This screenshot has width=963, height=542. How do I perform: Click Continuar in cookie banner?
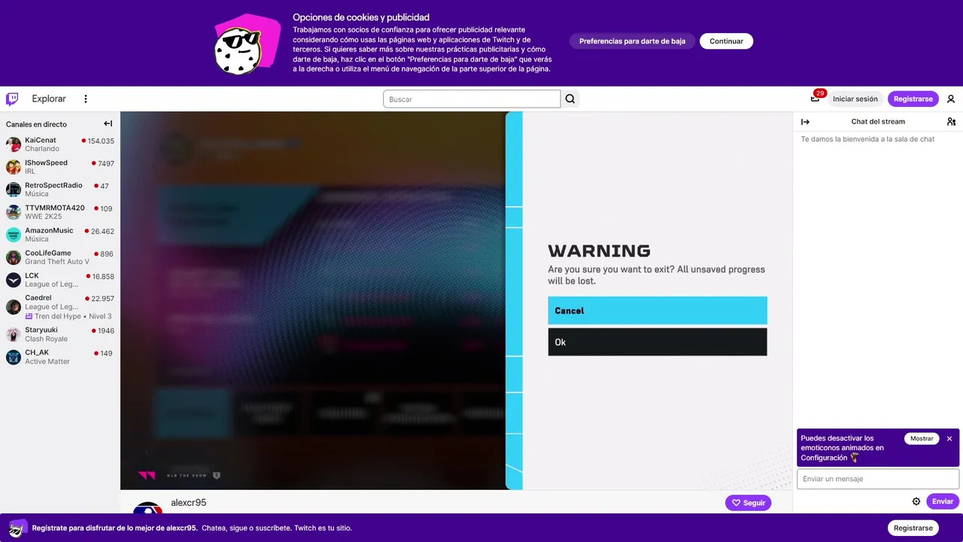[726, 41]
